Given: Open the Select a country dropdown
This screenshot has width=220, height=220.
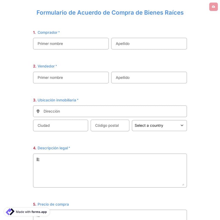Looking at the screenshot, I should (159, 126).
